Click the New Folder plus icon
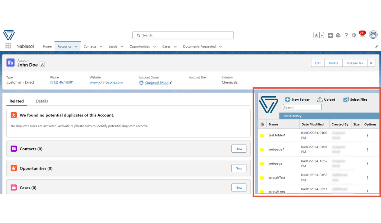Image resolution: width=381 pixels, height=223 pixels. 287,99
